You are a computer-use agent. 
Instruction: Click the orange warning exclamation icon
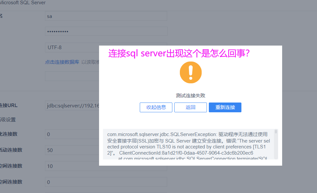click(191, 73)
